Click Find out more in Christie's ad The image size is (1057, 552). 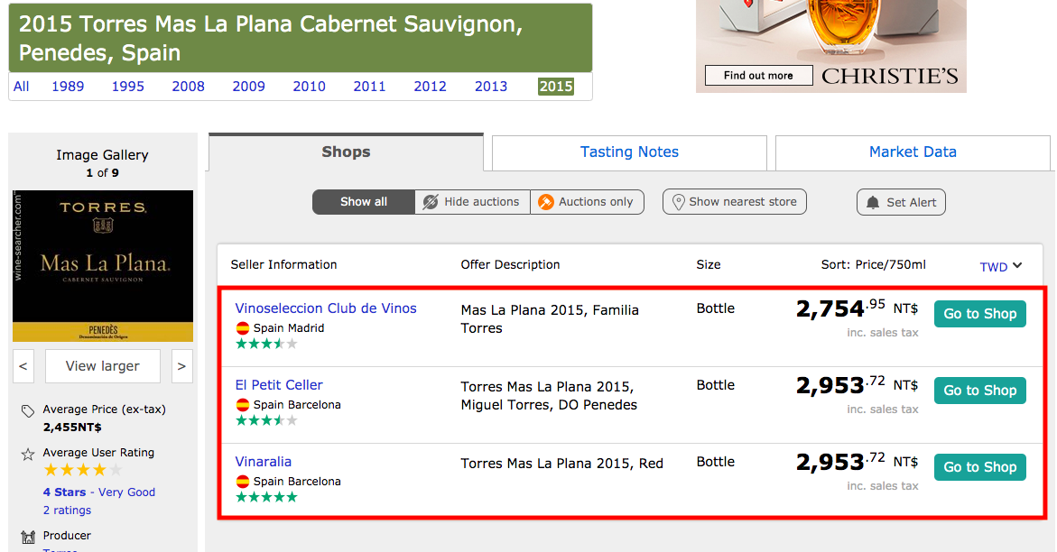758,76
